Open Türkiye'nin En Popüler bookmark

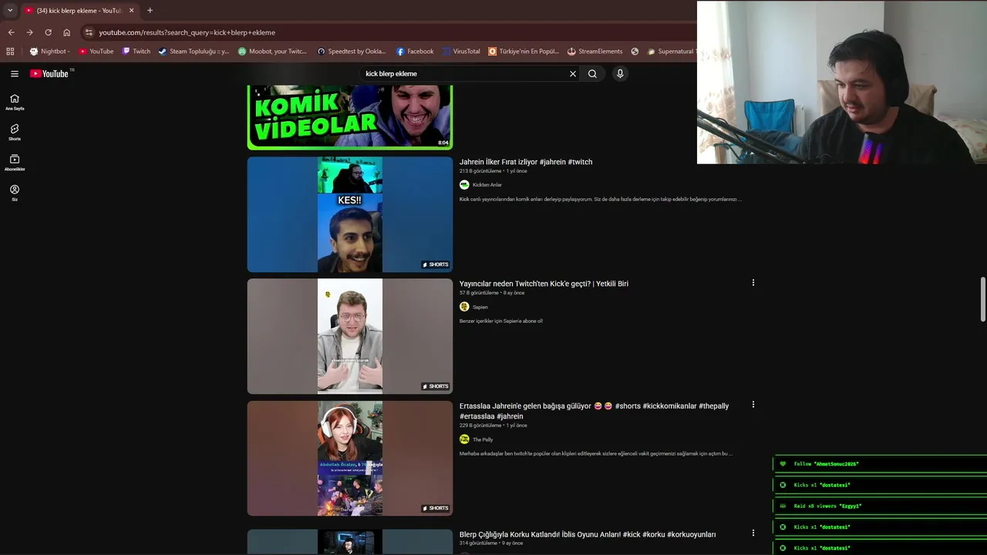(x=524, y=52)
